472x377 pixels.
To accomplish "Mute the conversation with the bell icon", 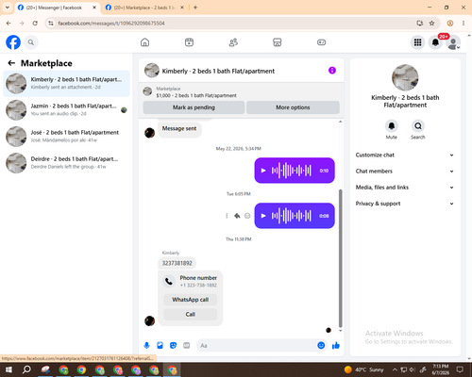I will 392,126.
